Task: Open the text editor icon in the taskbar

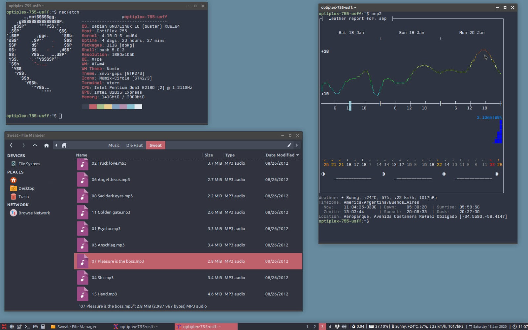Action: 19,326
